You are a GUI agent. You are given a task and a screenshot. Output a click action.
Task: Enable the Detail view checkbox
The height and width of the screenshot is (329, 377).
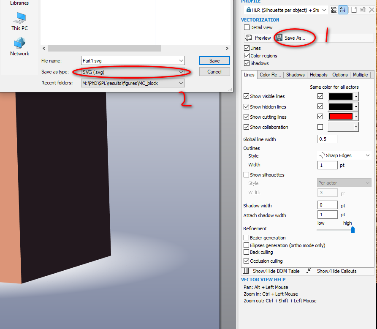point(247,27)
